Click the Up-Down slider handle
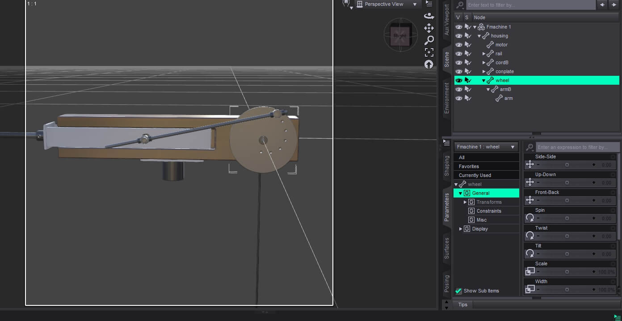The height and width of the screenshot is (321, 622). pos(567,183)
